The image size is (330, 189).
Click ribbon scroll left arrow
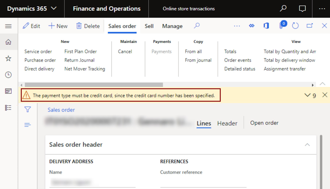click(x=21, y=85)
